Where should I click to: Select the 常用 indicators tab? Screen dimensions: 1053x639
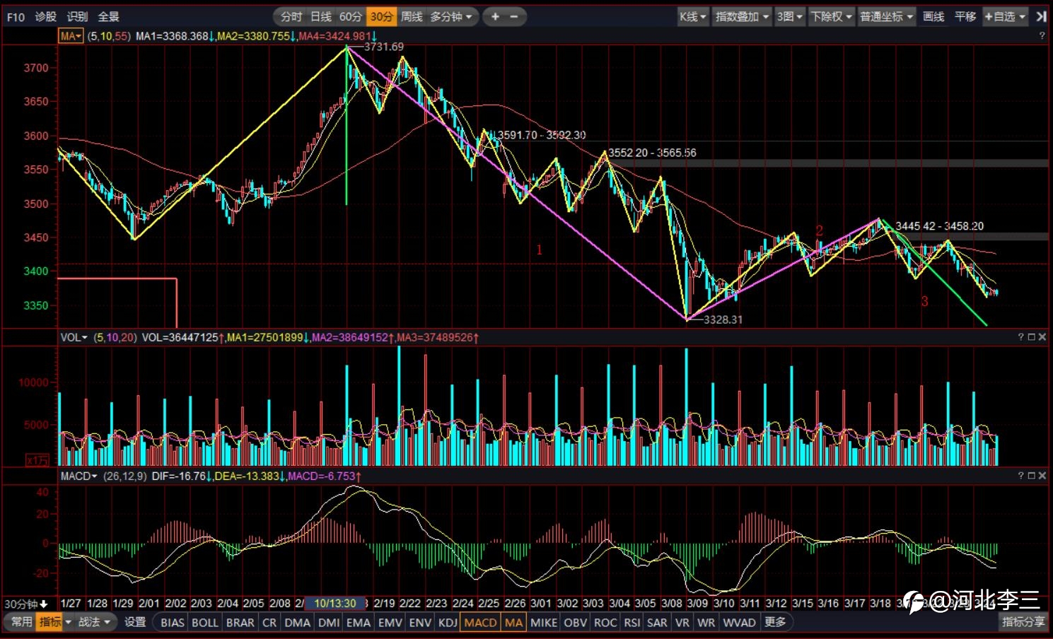(21, 622)
